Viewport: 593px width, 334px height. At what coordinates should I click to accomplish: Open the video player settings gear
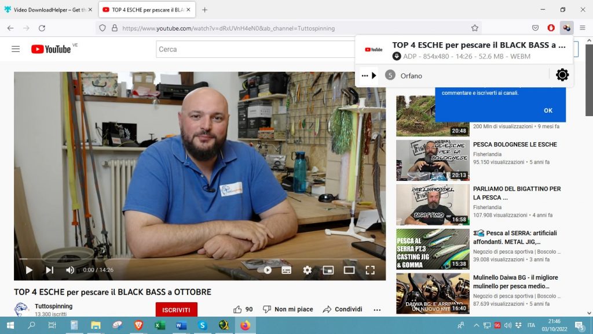307,270
